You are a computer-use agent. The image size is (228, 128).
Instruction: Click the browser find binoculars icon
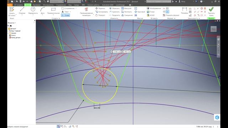(x=11, y=26)
